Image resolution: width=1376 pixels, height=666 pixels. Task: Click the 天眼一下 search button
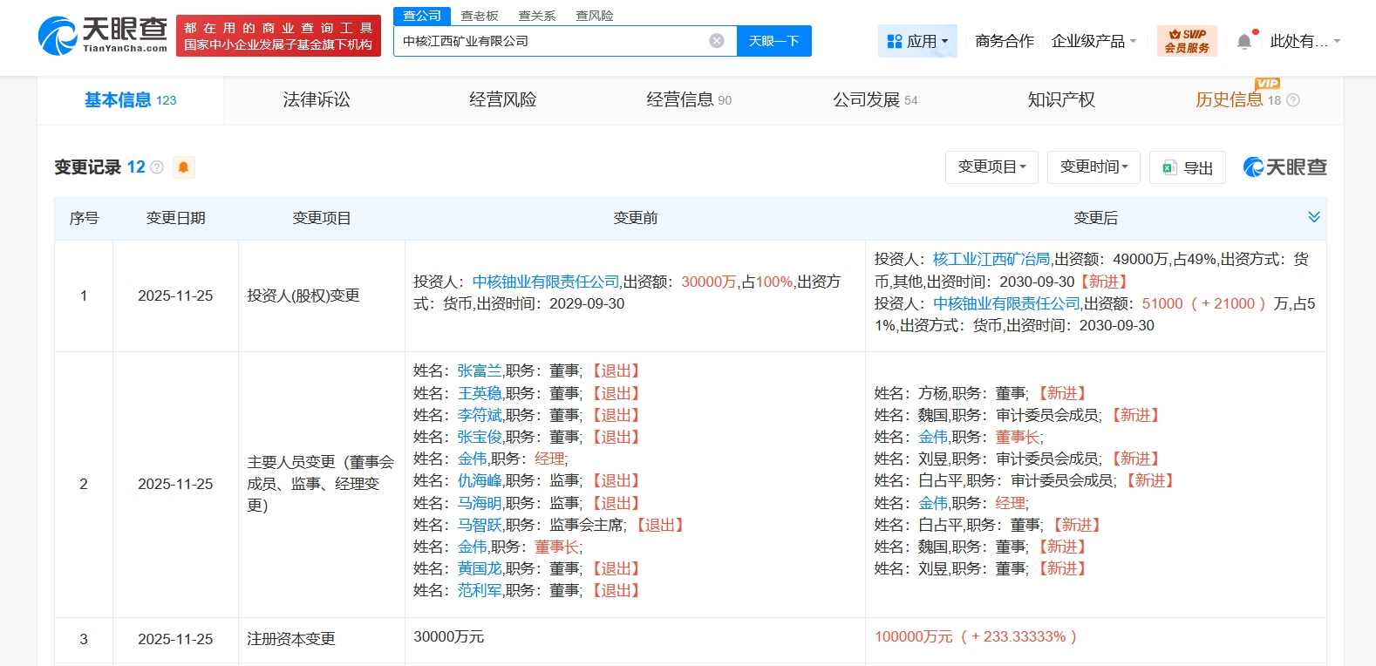coord(773,41)
